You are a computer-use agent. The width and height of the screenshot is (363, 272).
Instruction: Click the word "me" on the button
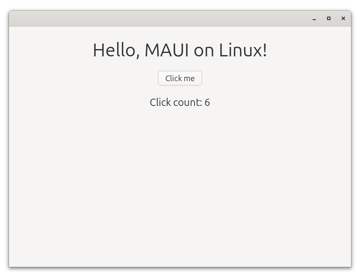(x=189, y=79)
